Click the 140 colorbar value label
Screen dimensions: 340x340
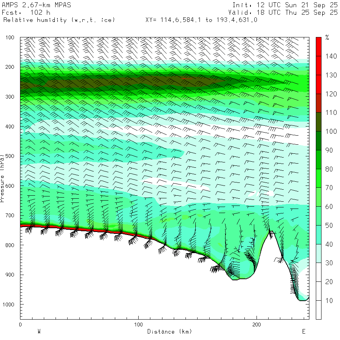(331, 56)
